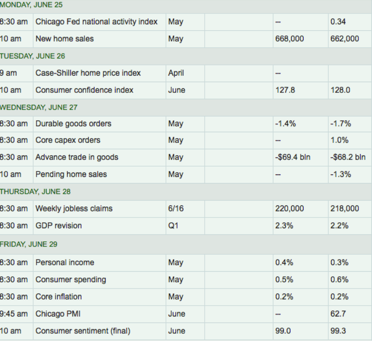The height and width of the screenshot is (341, 372).
Task: Open the New home sales report
Action: (64, 39)
